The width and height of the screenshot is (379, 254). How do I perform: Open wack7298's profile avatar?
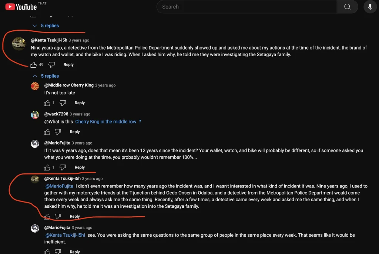(35, 115)
